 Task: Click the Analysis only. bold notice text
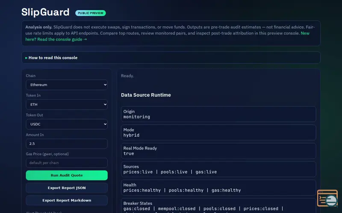point(39,27)
